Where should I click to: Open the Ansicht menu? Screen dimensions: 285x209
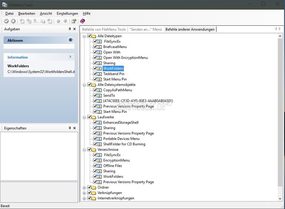tap(46, 14)
